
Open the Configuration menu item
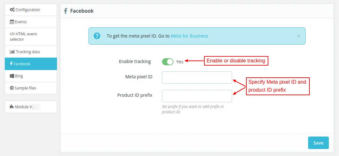(x=28, y=10)
